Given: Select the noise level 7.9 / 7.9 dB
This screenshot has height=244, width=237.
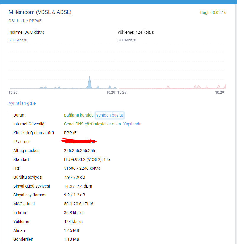Looking at the screenshot, I should pyautogui.click(x=75, y=177).
